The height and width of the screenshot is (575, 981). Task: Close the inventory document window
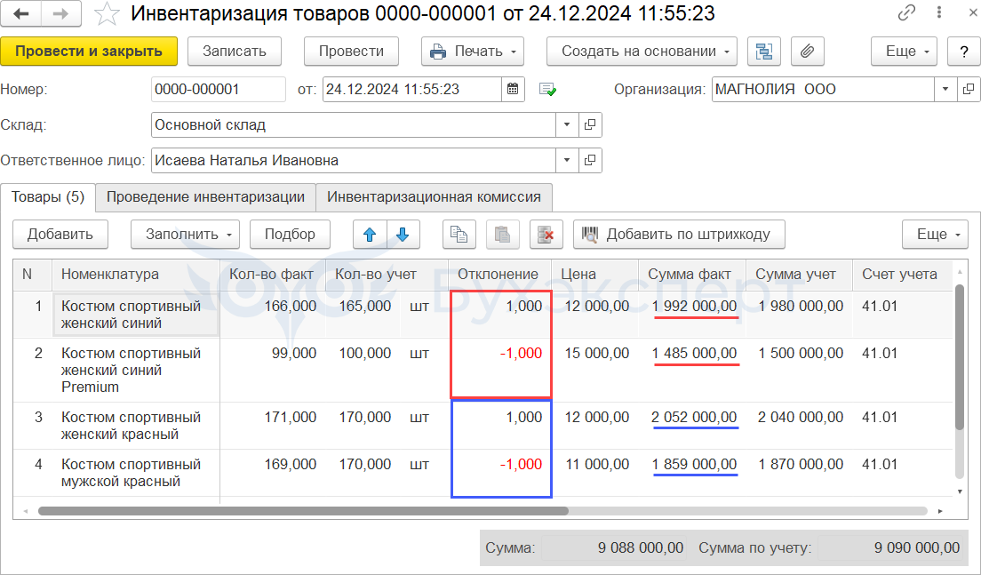click(973, 12)
